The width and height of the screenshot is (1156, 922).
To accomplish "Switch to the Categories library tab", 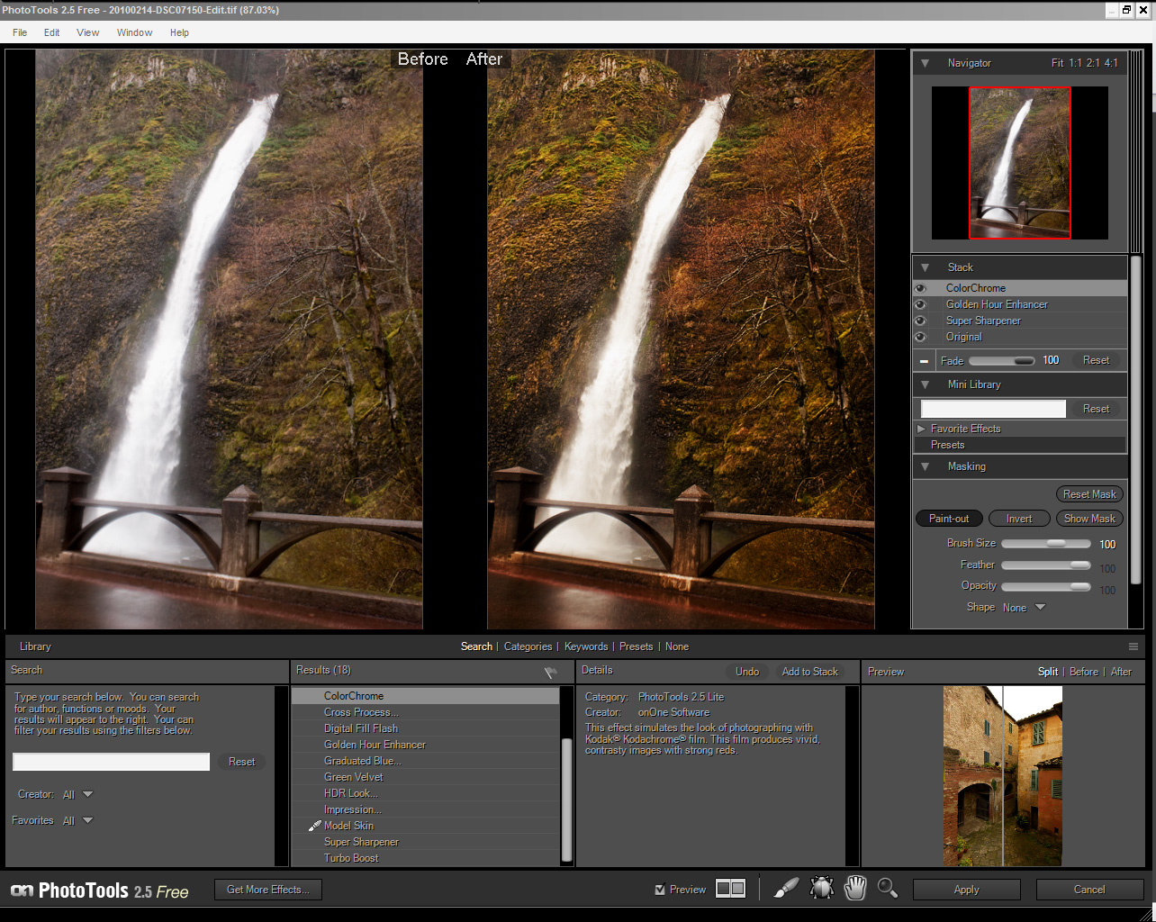I will click(x=528, y=646).
